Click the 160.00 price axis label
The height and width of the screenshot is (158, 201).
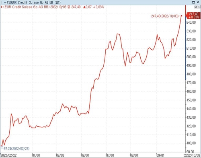pos(191,91)
